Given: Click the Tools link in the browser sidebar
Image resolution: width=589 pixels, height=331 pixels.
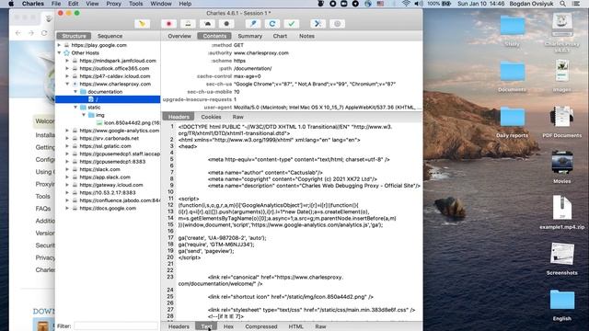Looking at the screenshot, I should 42,196.
